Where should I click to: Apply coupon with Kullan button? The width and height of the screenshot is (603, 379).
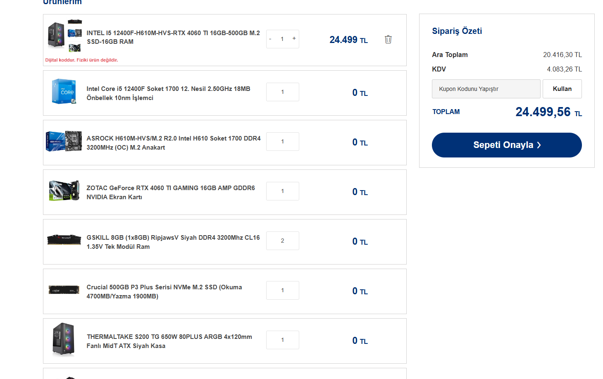(x=562, y=89)
